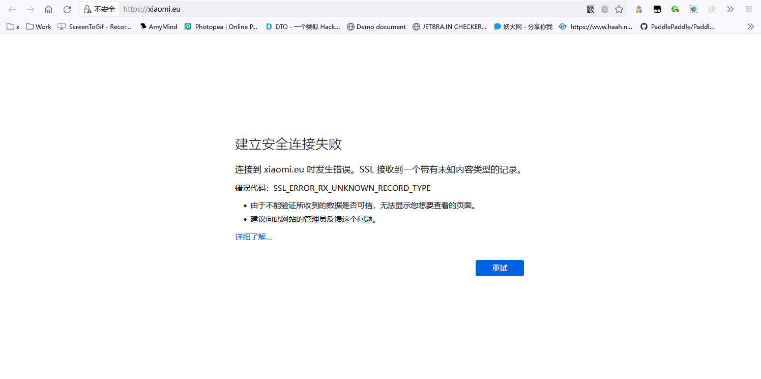Click the address bar showing xiaomi.eu
761x379 pixels.
(x=153, y=9)
